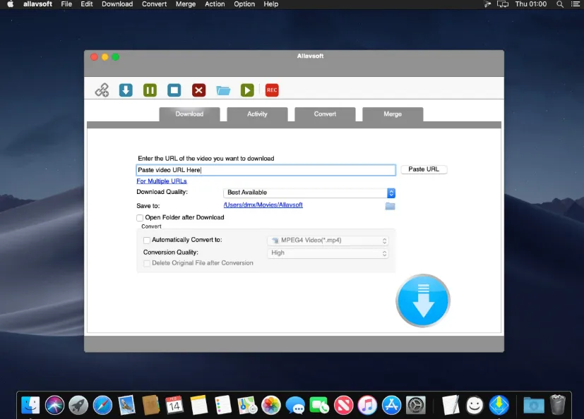
Task: Open App Store in the dock
Action: 391,405
